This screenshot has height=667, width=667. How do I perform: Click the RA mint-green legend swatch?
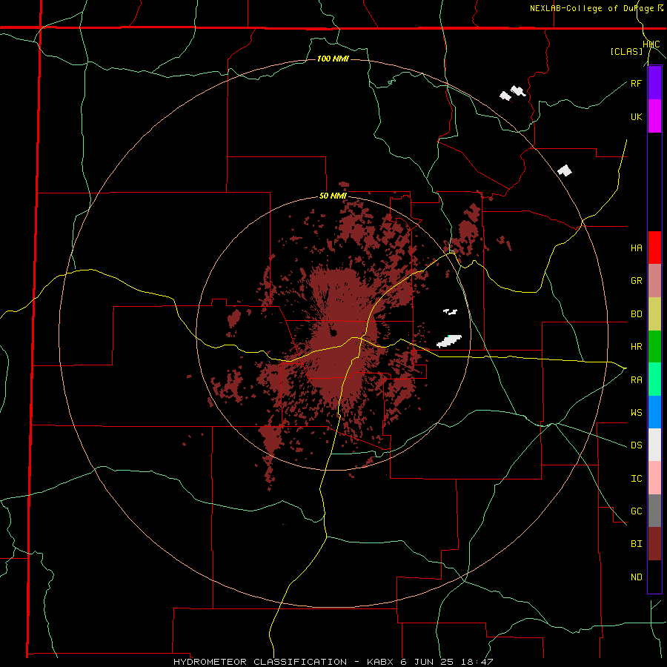click(x=654, y=379)
